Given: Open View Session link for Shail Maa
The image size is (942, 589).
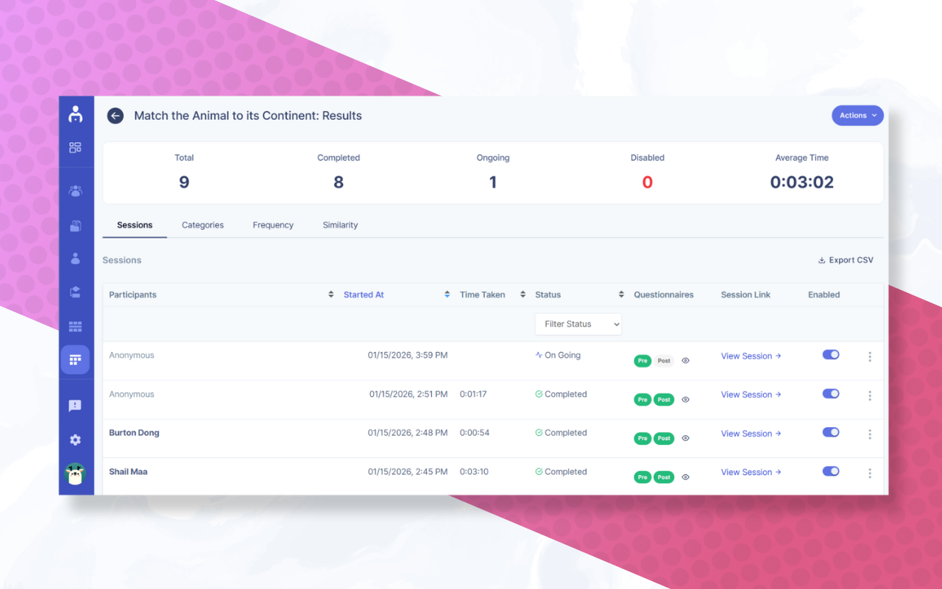Looking at the screenshot, I should click(x=751, y=473).
